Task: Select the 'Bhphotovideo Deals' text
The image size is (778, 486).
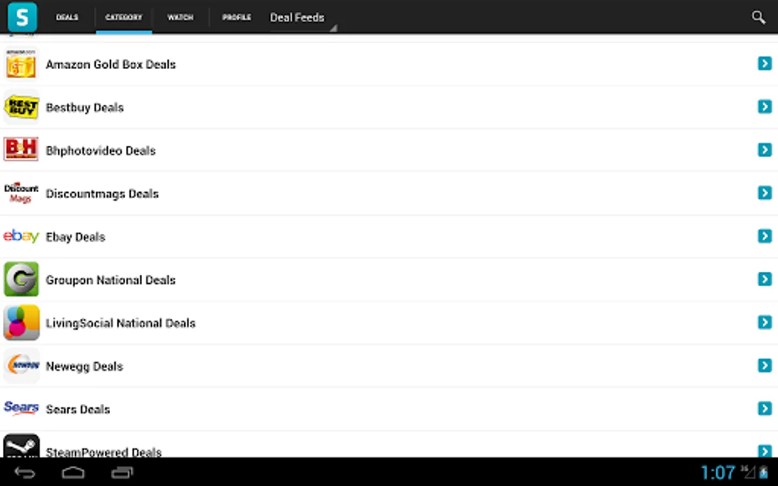Action: coord(100,151)
